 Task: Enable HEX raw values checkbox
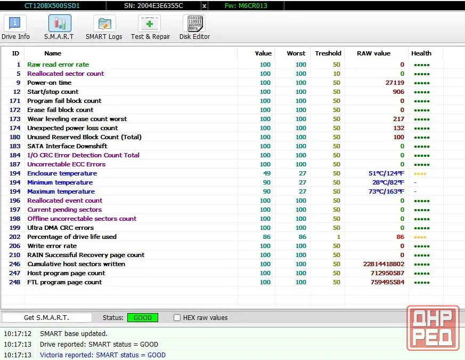(x=177, y=317)
